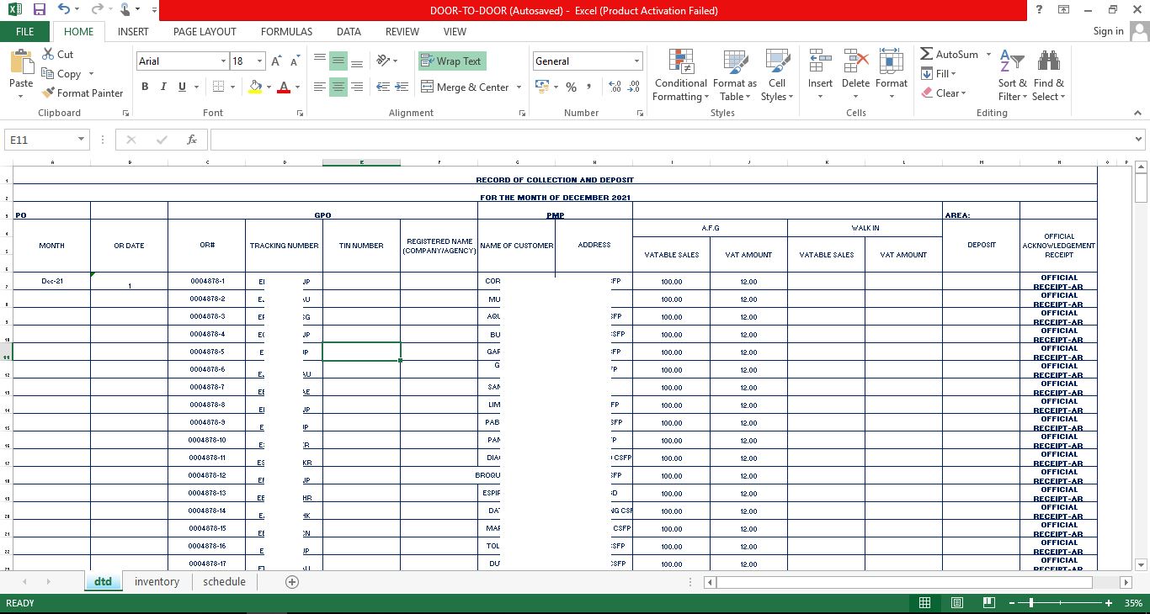Image resolution: width=1150 pixels, height=614 pixels.
Task: Open the inventory sheet tab
Action: click(157, 582)
